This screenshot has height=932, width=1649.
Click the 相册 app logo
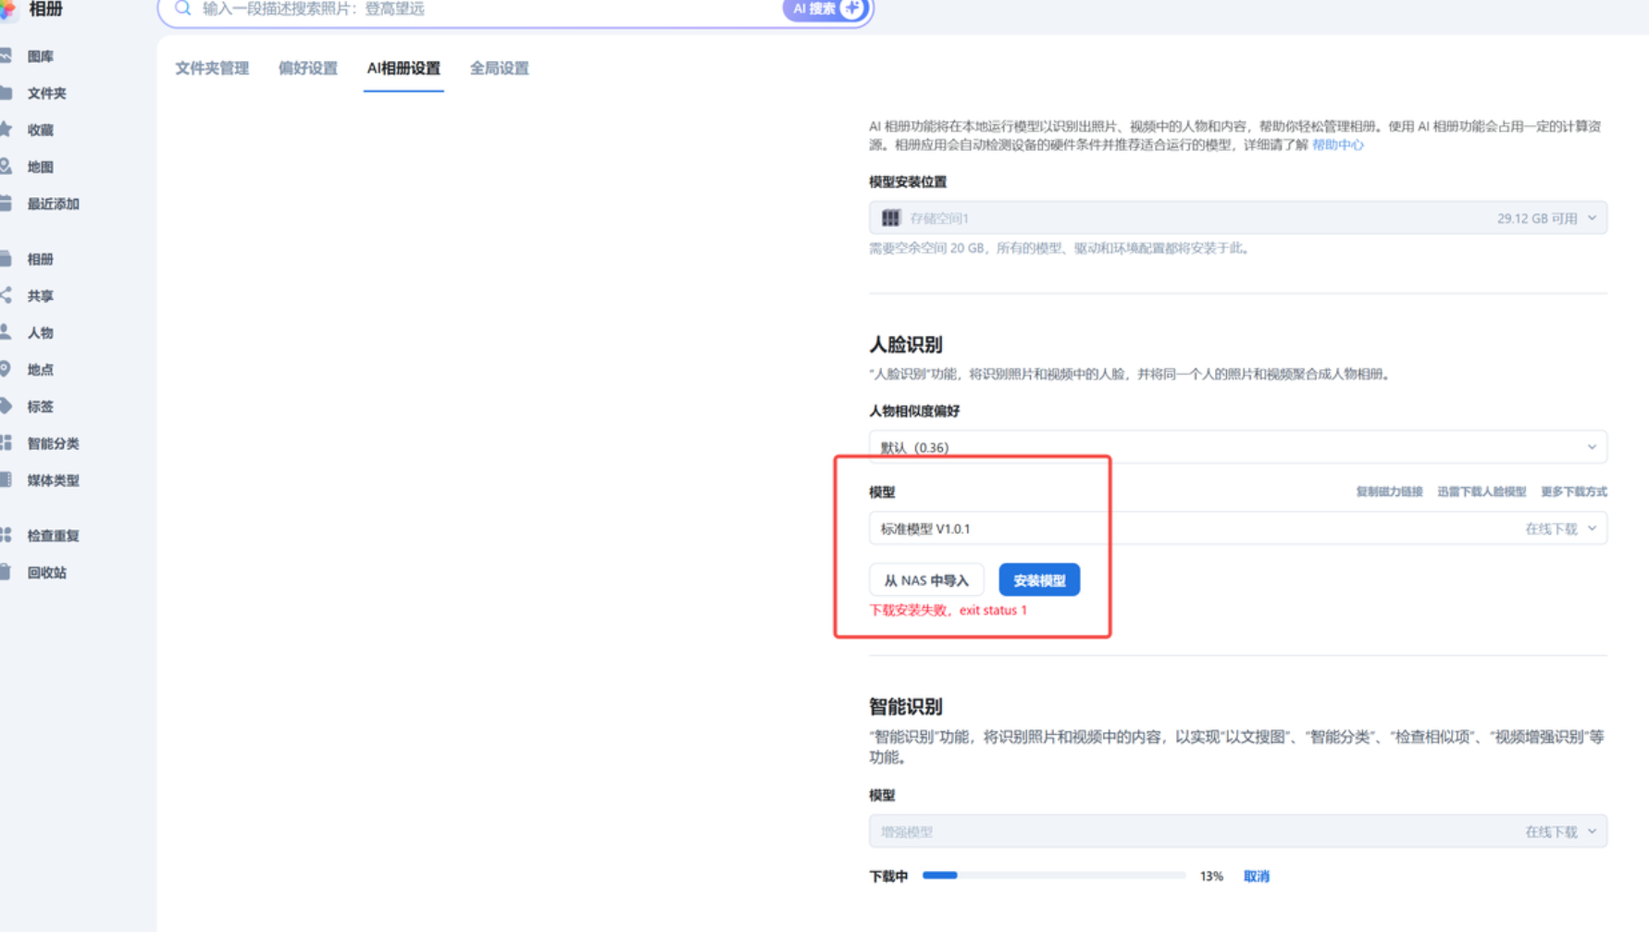click(8, 9)
